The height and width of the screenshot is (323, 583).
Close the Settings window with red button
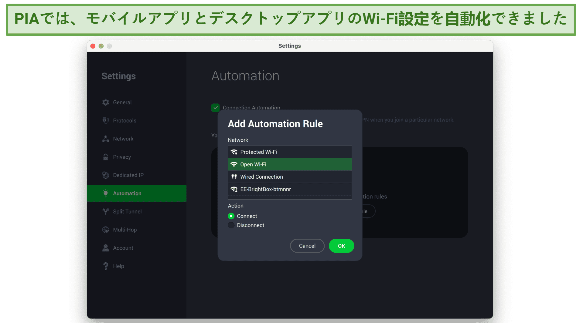(93, 46)
